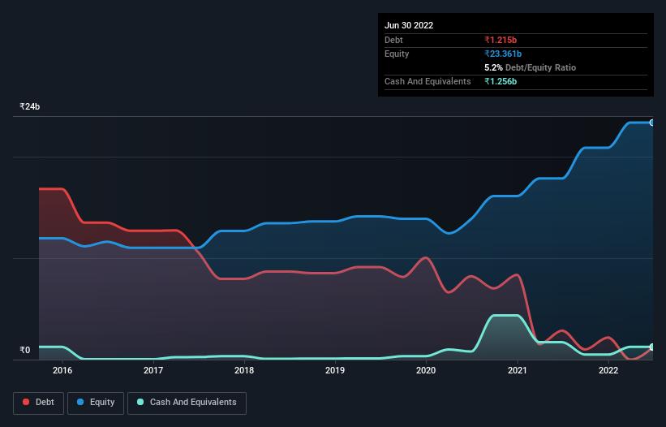Click the ₹1.256b cash value in tooltip
Viewport: 666px width, 427px height.
click(501, 81)
